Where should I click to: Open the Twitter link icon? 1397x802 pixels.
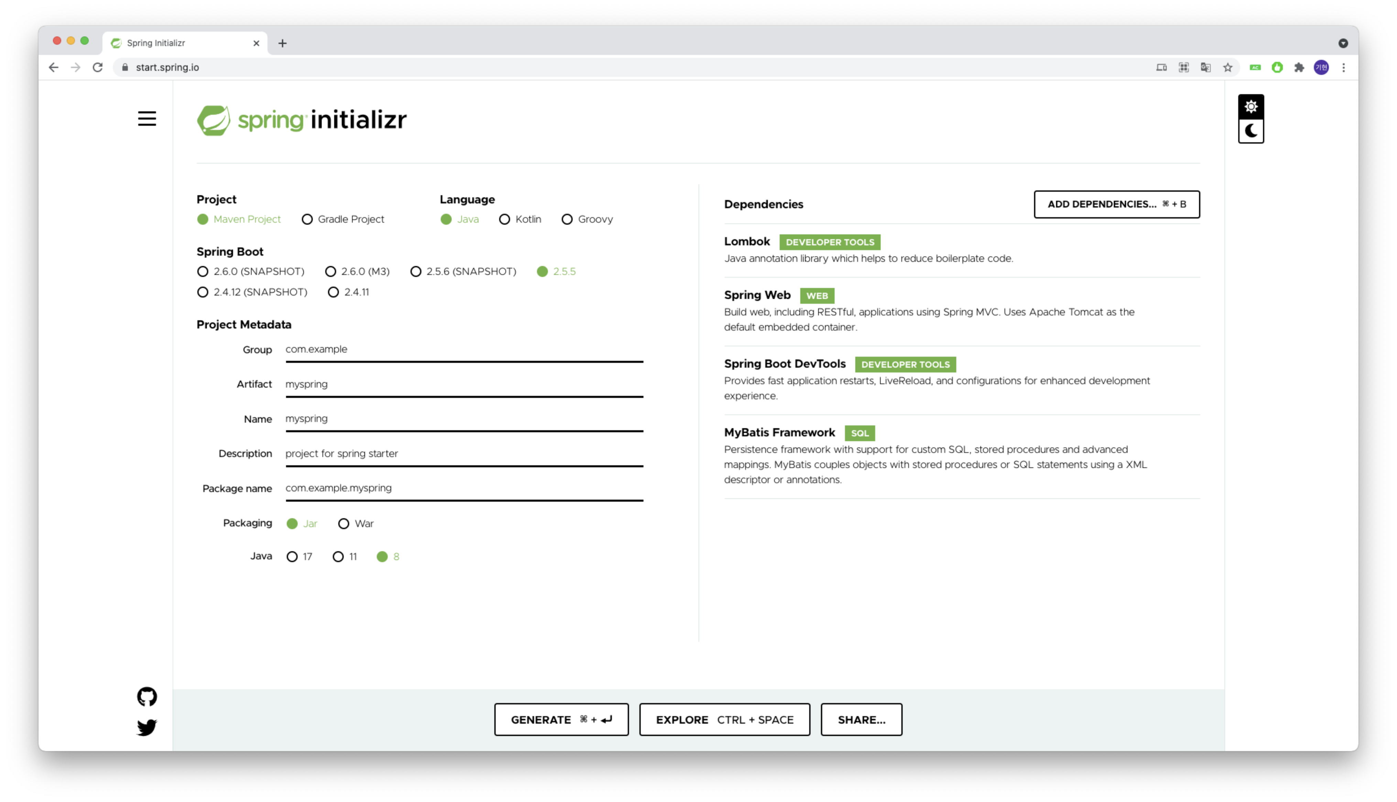click(146, 727)
